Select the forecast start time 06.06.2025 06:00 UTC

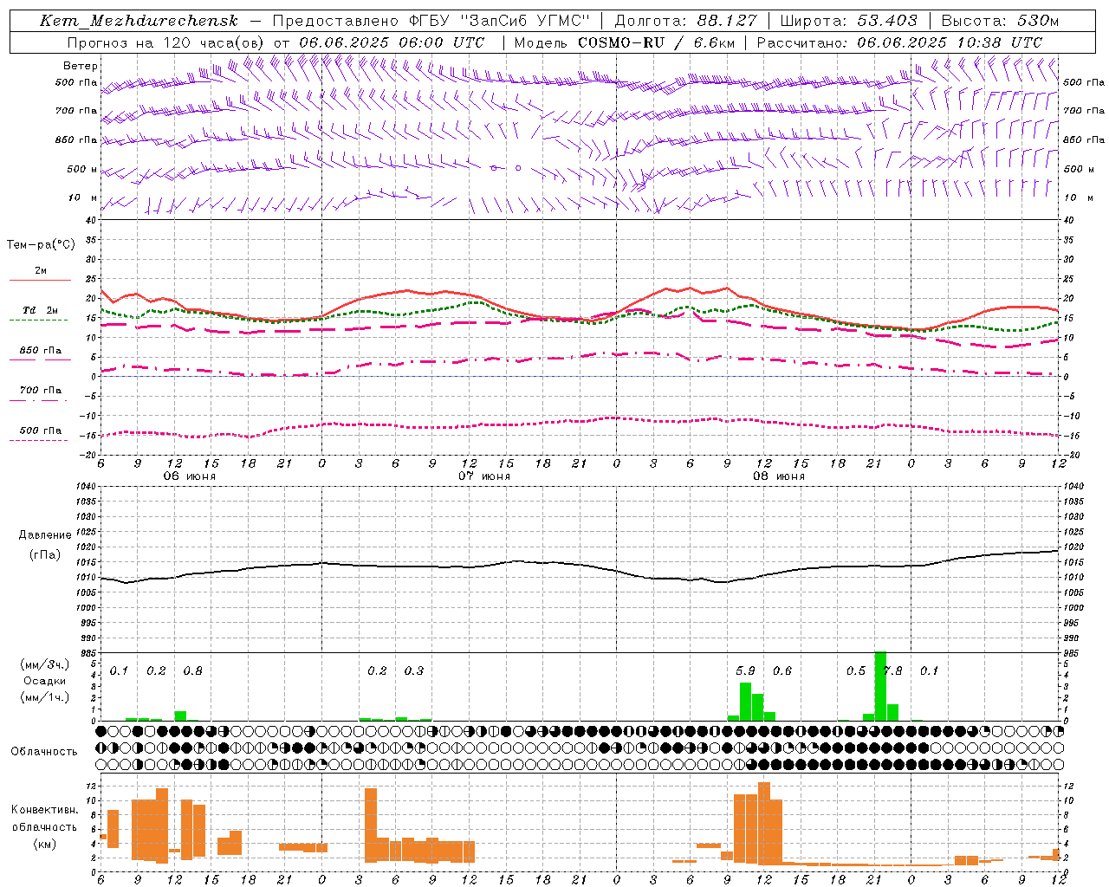pos(391,42)
